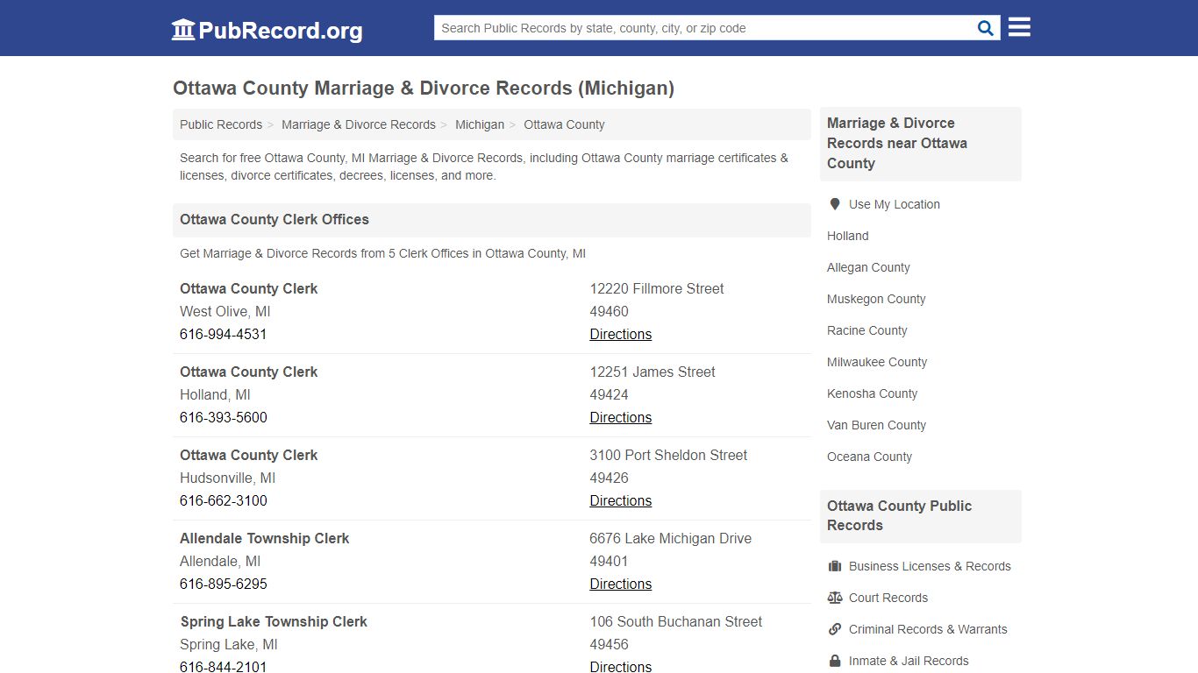The height and width of the screenshot is (673, 1198).
Task: Click the Inmate & Jail Records lock icon
Action: click(835, 661)
